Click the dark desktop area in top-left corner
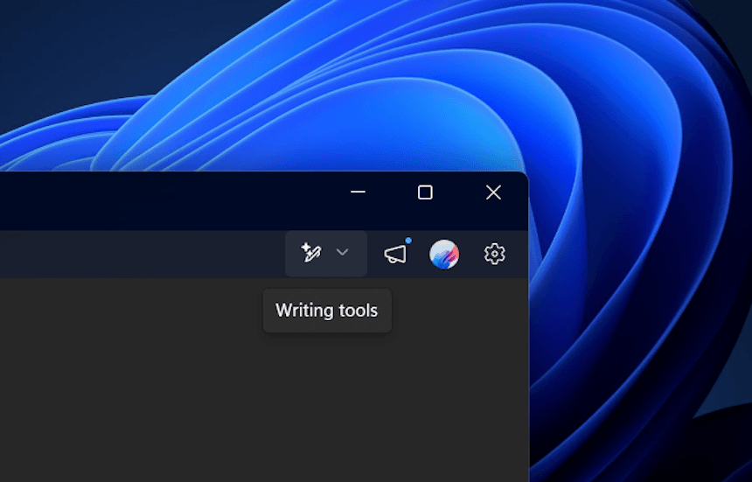The image size is (752, 482). click(35, 35)
